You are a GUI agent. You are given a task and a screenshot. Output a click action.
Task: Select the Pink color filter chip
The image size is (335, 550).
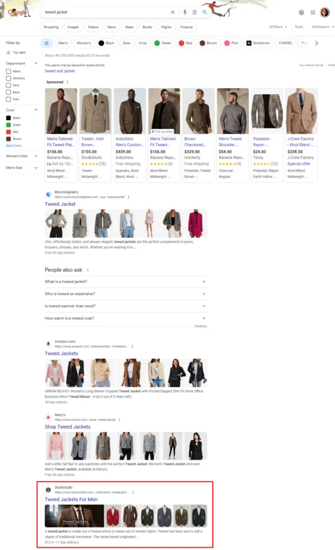(231, 43)
